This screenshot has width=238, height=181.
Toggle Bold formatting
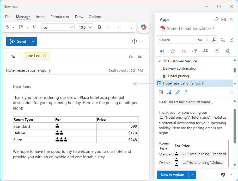click(x=100, y=27)
